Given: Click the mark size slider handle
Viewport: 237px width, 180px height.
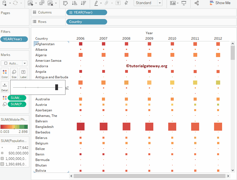Looking at the screenshot, I should click(57, 87).
